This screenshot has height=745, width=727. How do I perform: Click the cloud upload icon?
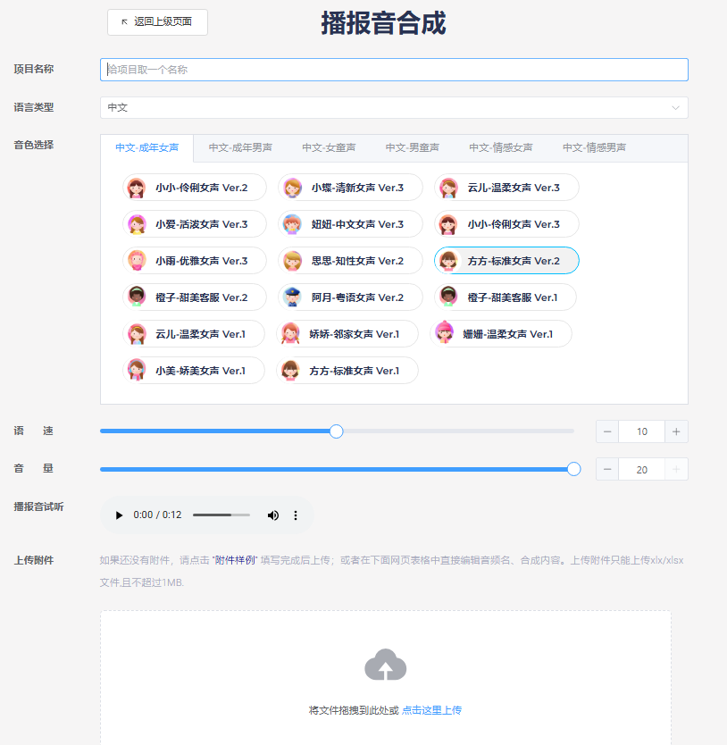(384, 665)
